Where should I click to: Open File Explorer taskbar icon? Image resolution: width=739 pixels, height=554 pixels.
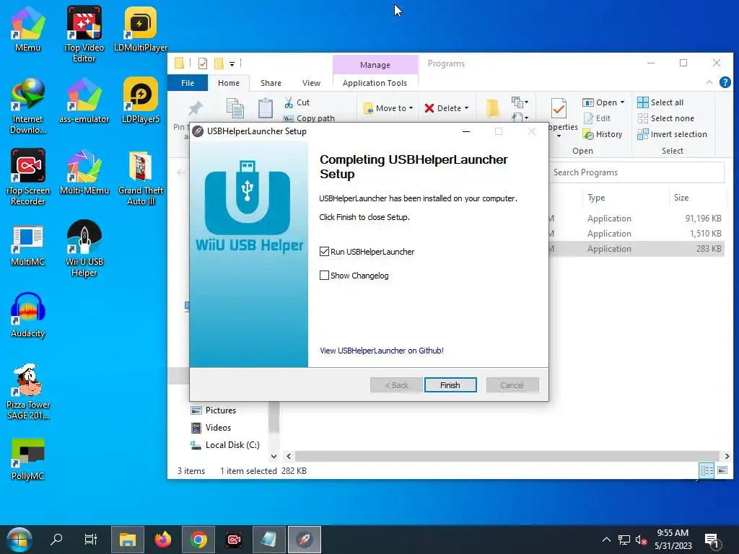pos(127,540)
